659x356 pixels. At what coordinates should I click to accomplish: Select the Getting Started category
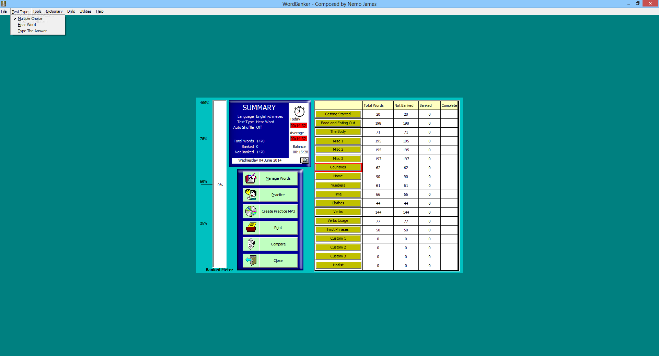tap(338, 114)
